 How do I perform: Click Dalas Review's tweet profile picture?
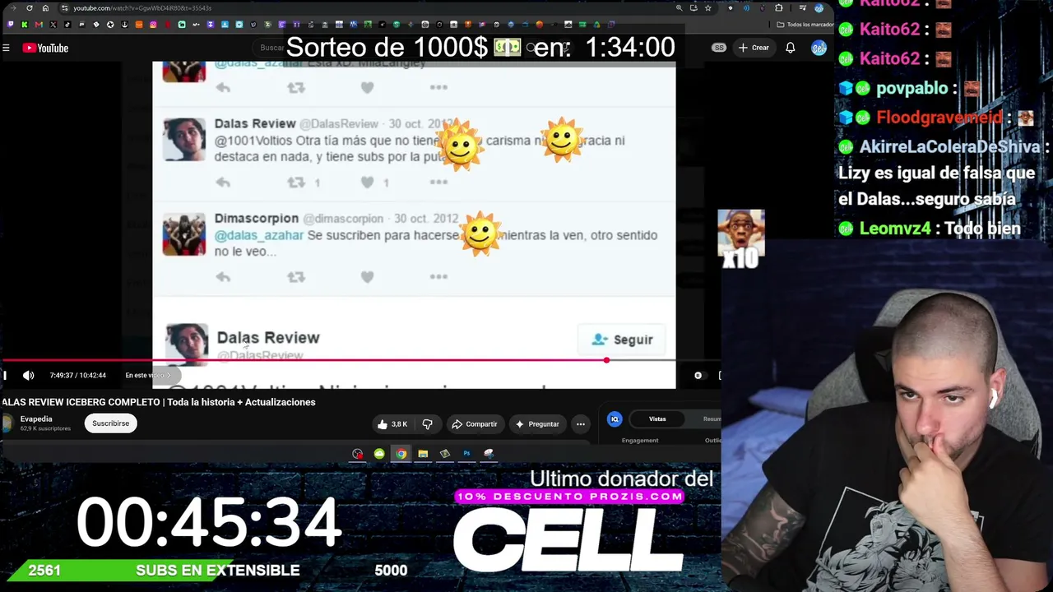pyautogui.click(x=184, y=139)
